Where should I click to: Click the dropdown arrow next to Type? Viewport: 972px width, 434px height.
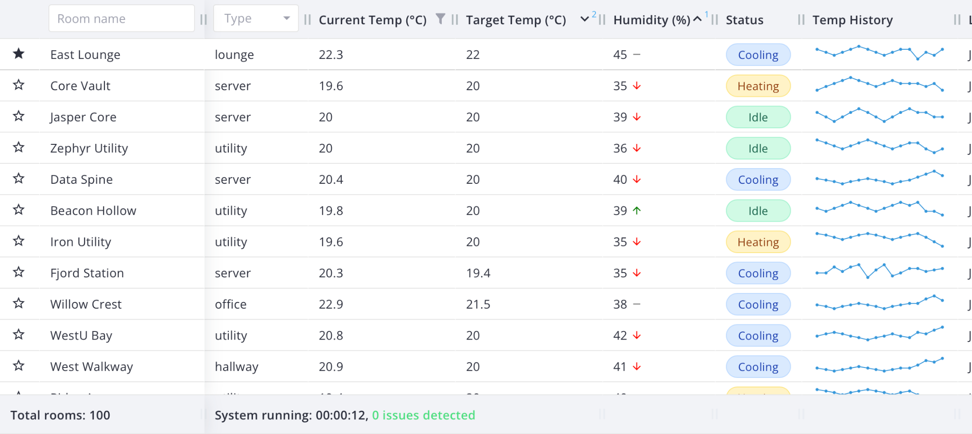click(287, 18)
